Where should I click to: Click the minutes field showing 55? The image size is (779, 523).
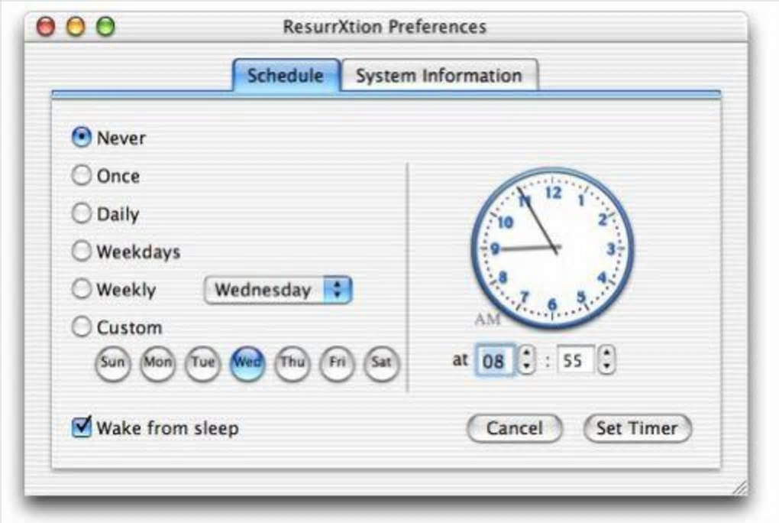(x=575, y=360)
